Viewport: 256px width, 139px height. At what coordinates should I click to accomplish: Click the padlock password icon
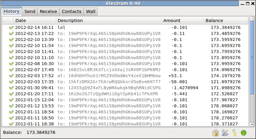pos(216,132)
